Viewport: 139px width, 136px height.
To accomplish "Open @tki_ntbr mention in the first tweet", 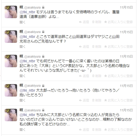I will [x=27, y=12].
